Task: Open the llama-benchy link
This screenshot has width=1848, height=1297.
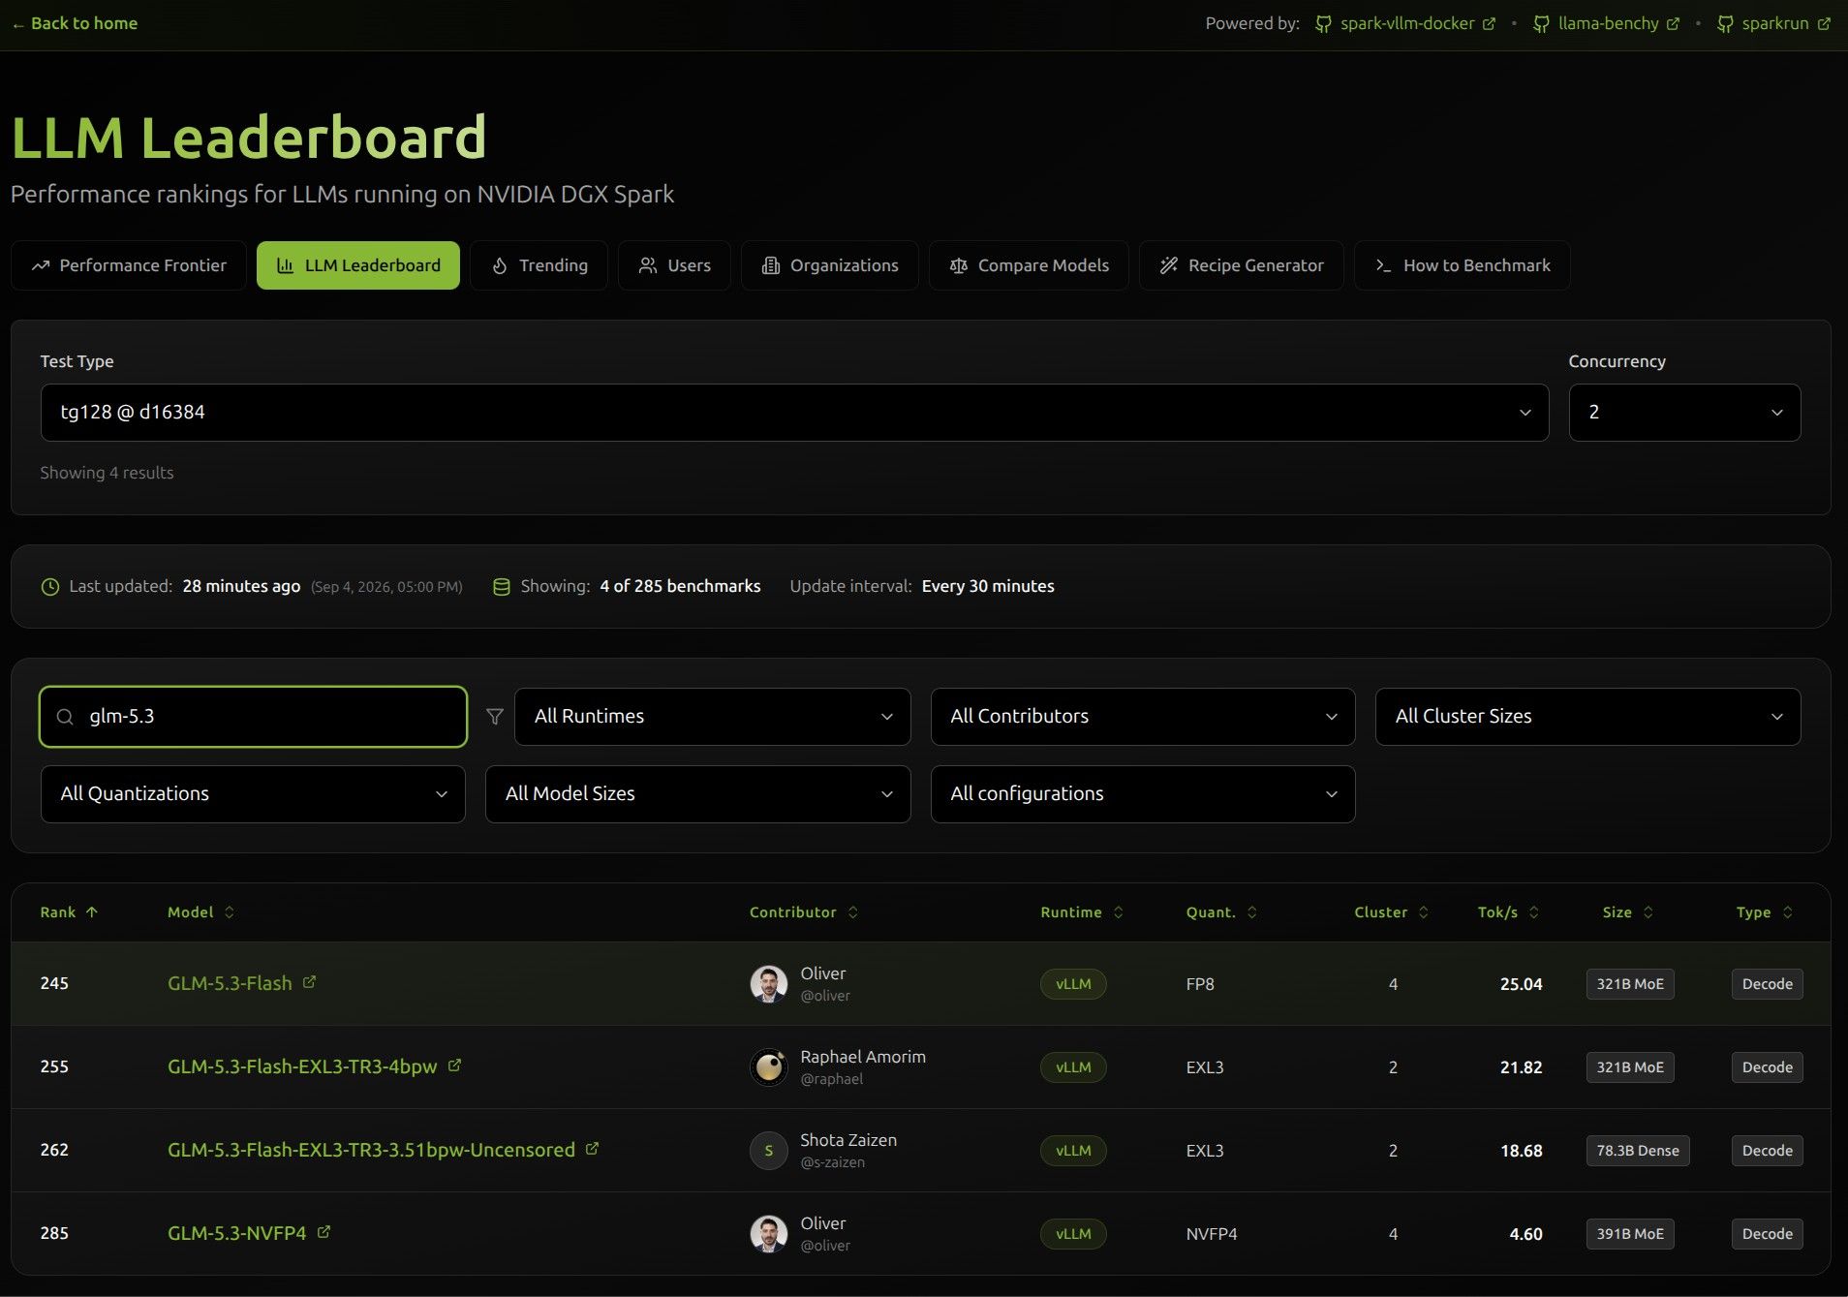Action: [1608, 23]
